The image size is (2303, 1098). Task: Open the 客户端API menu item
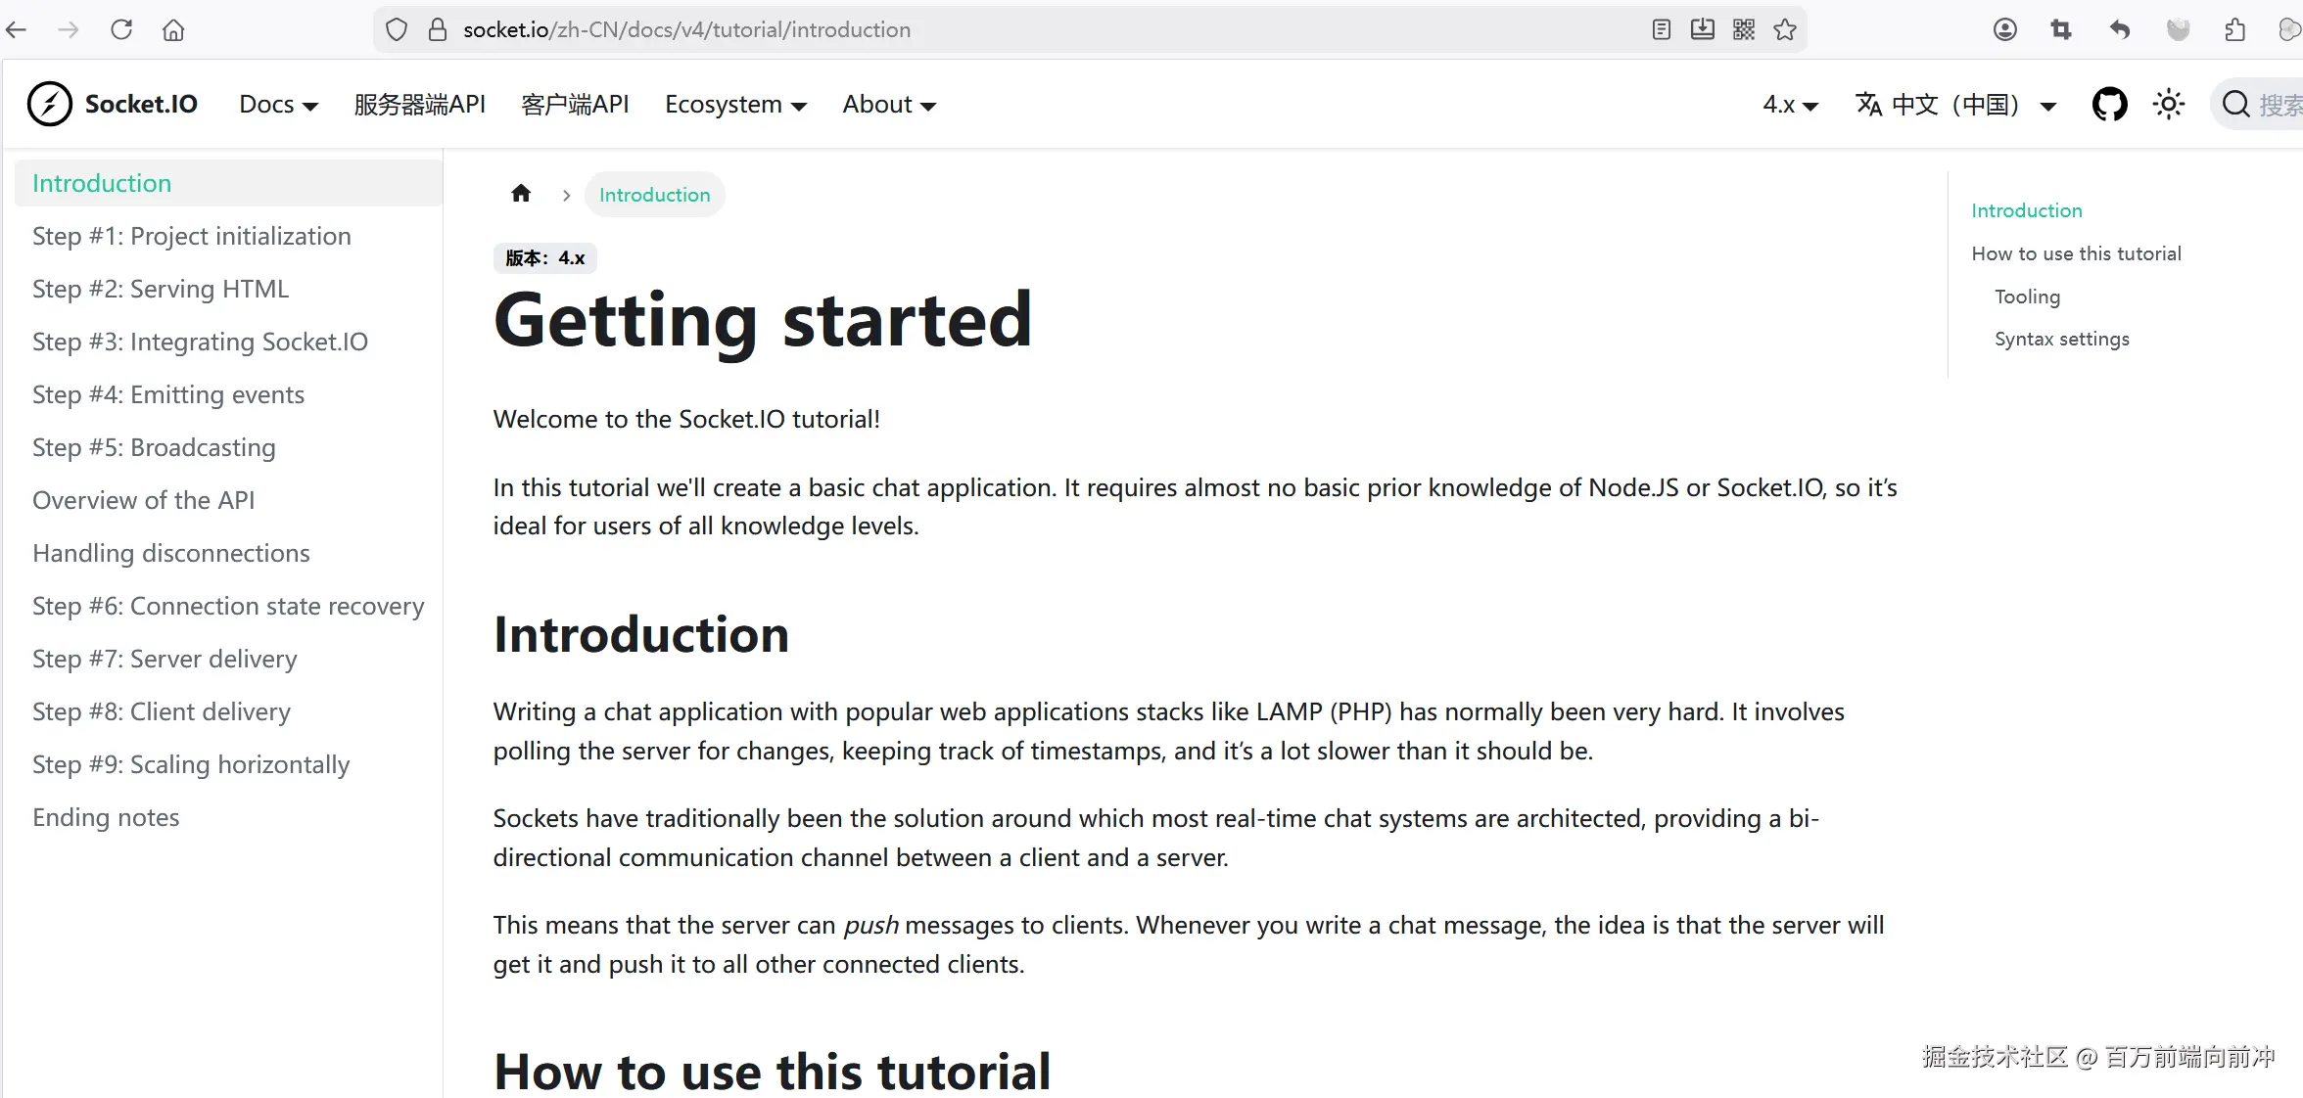point(575,105)
